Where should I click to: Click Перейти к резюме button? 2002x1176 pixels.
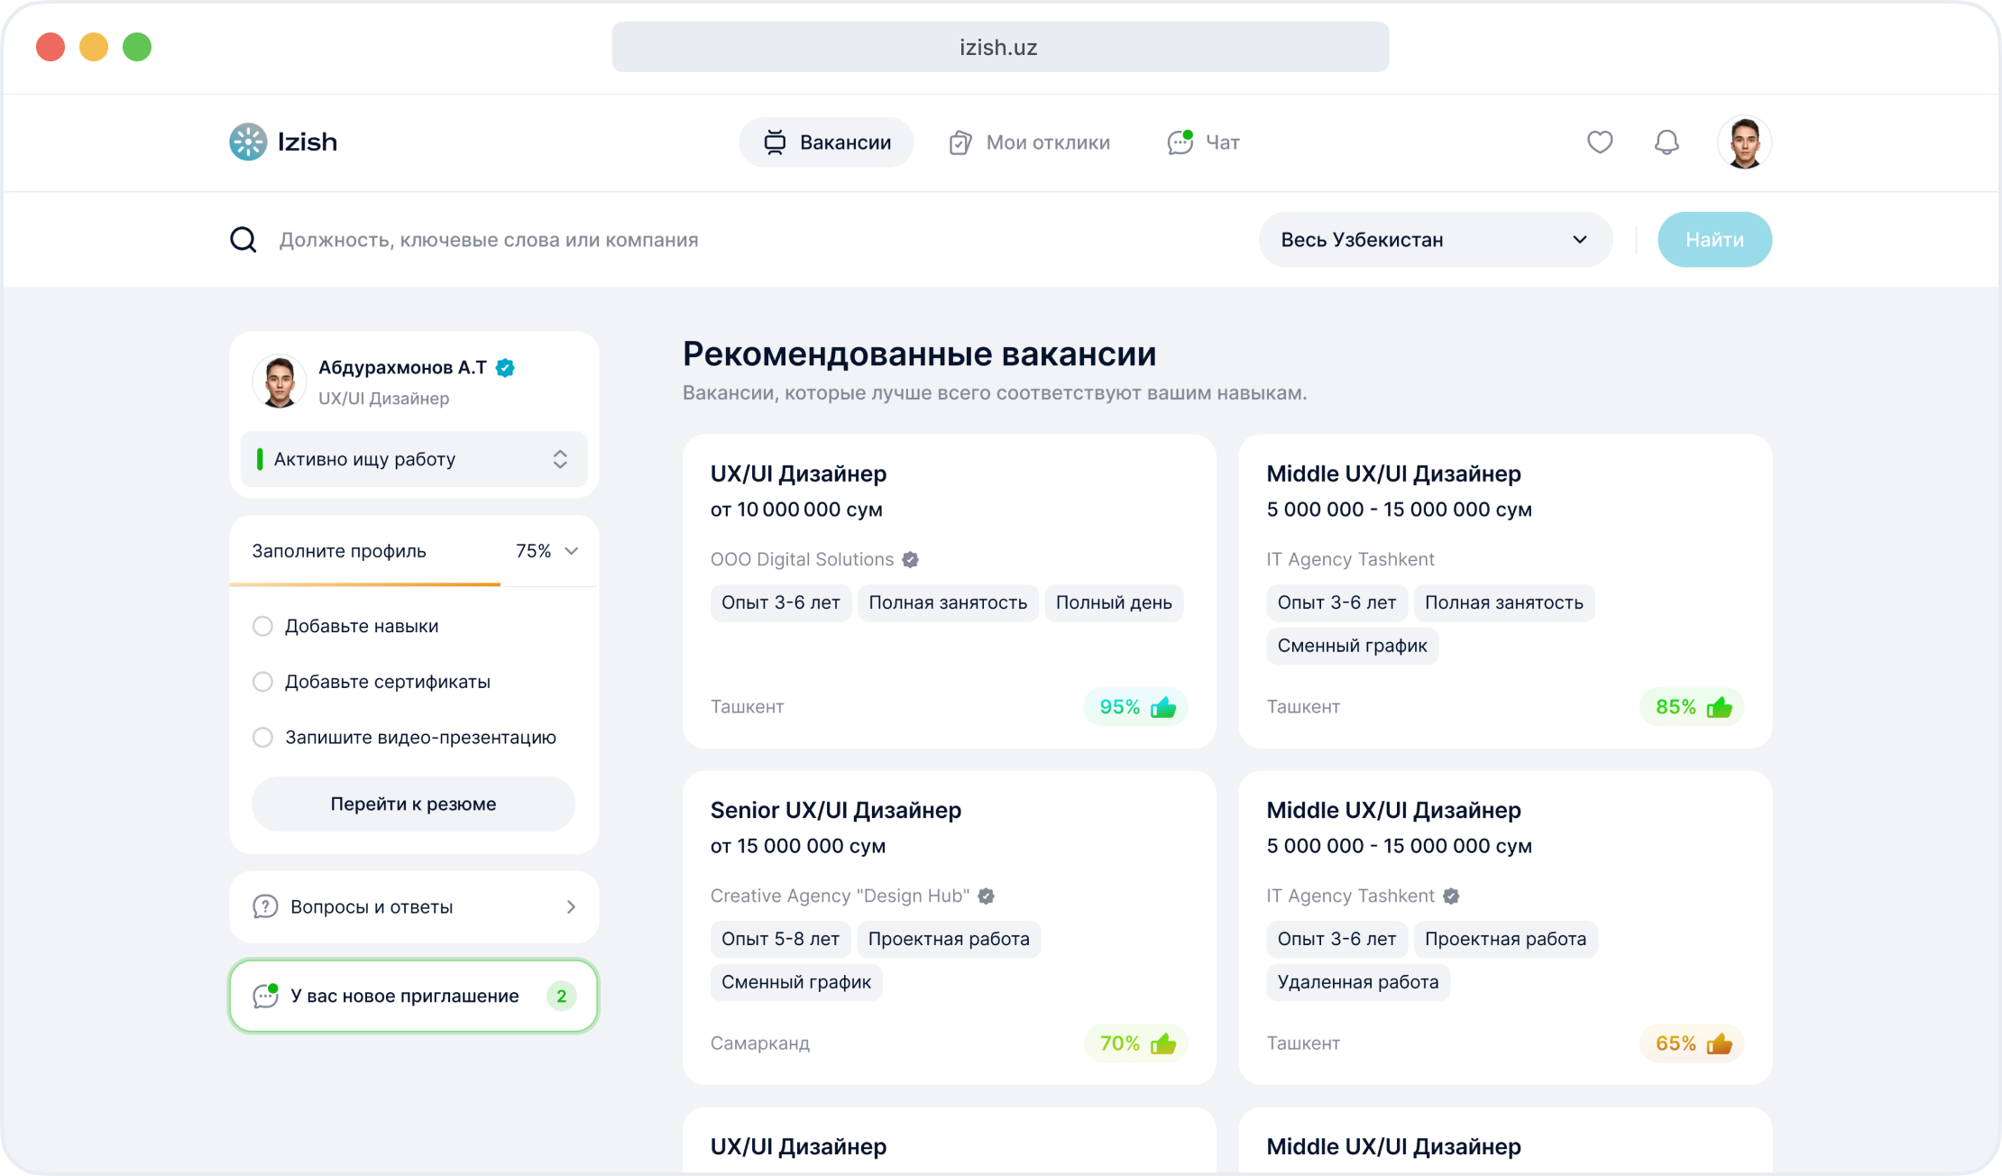click(413, 804)
